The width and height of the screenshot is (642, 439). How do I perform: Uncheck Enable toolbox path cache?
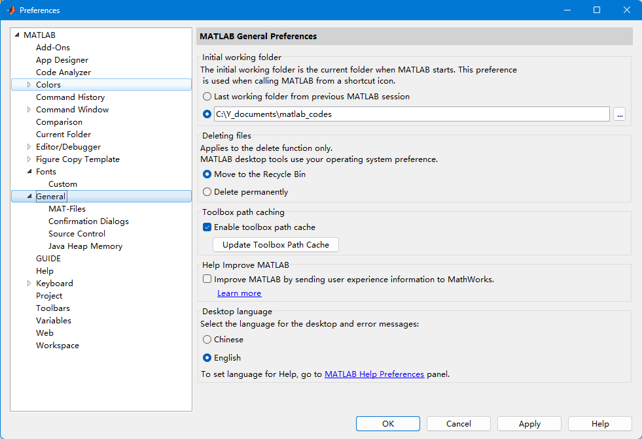coord(207,227)
